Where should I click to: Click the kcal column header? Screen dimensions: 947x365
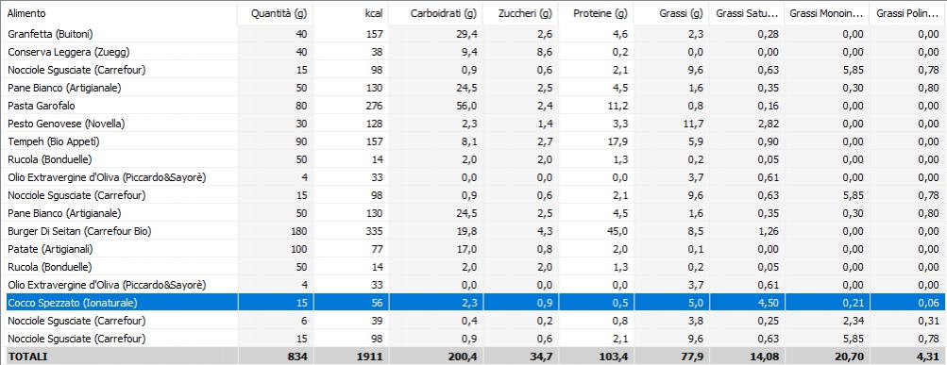click(x=351, y=13)
